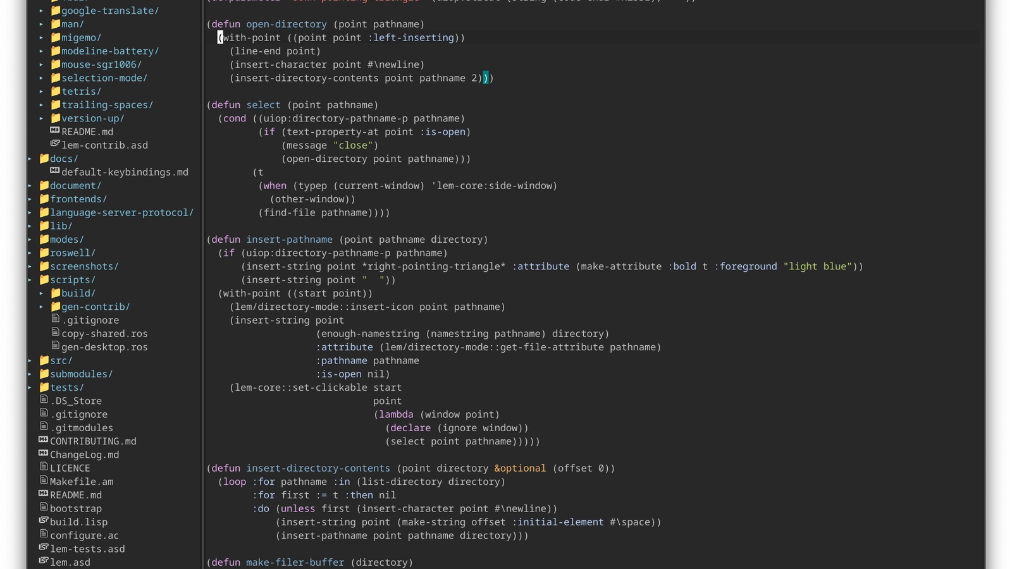Click the symlink icon next to lem-tests.asd
1012x569 pixels.
point(43,548)
